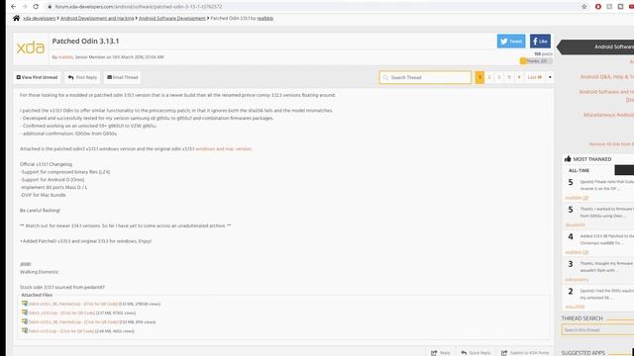
Task: Click the next page arrow in pagination
Action: 519,77
